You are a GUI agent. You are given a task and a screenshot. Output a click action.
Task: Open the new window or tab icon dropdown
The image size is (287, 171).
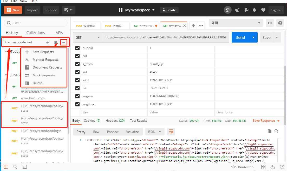68,10
